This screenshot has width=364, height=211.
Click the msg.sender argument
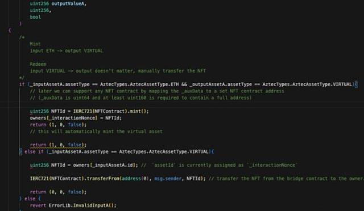(168, 179)
